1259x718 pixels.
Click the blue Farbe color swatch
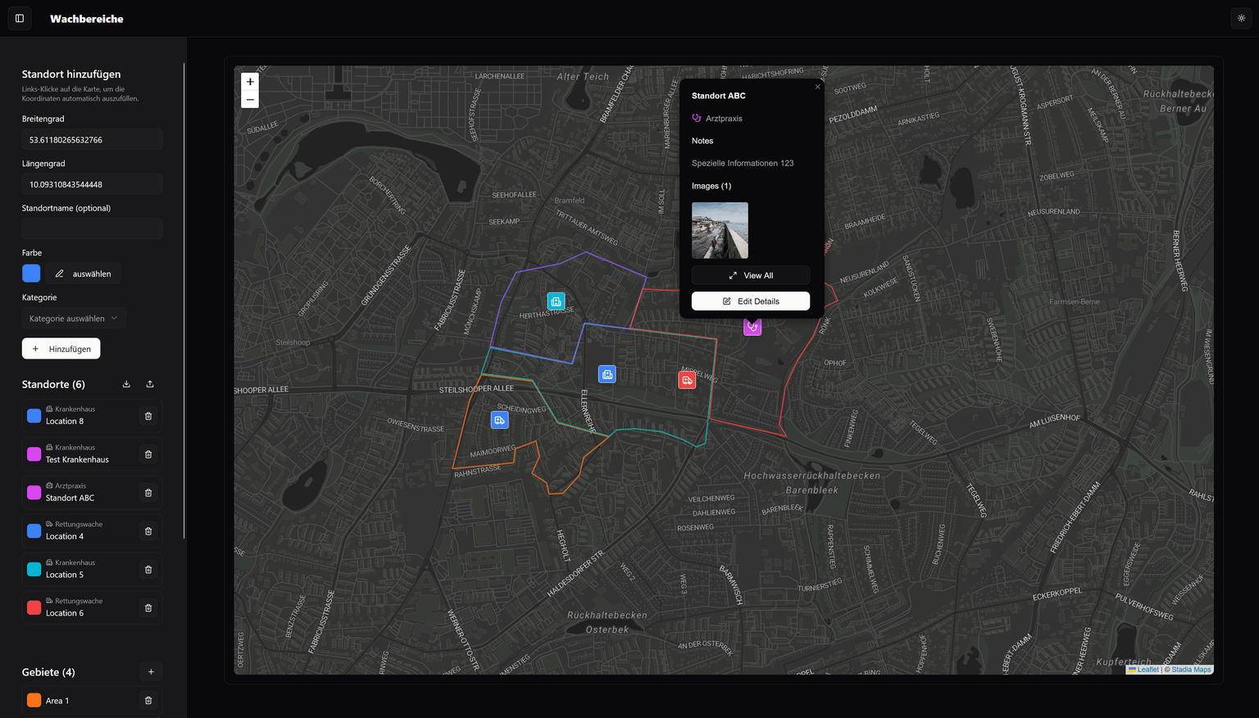coord(31,273)
